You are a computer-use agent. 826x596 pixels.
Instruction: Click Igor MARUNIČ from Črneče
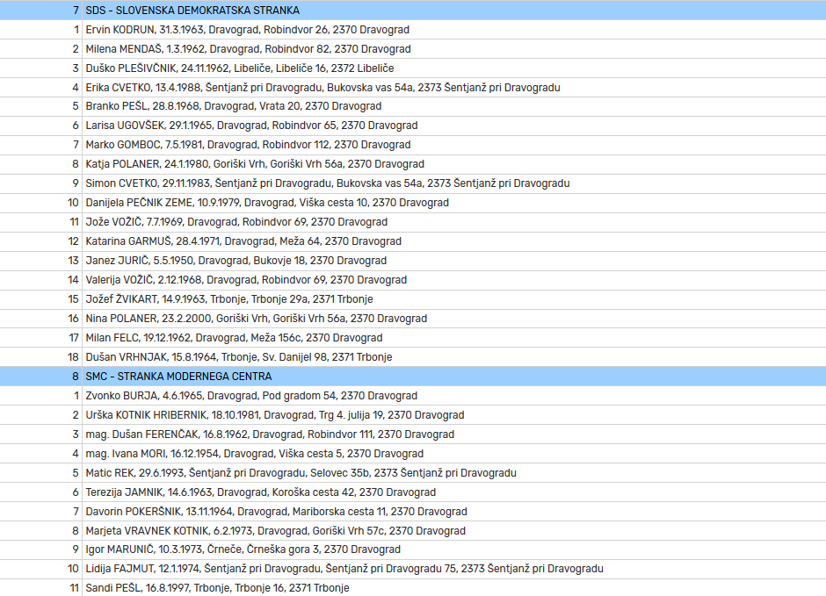pos(413,549)
